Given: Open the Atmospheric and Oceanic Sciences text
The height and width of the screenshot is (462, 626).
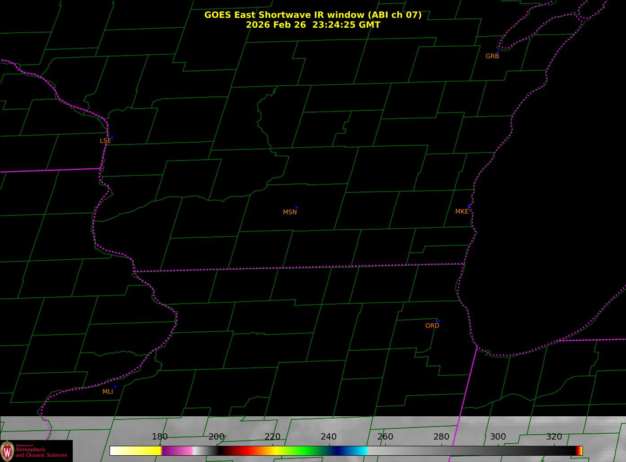Looking at the screenshot, I should click(41, 452).
